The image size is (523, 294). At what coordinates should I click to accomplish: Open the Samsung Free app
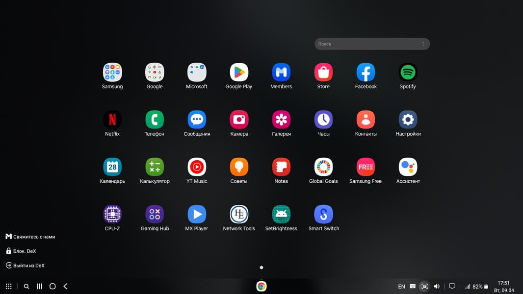tap(366, 167)
